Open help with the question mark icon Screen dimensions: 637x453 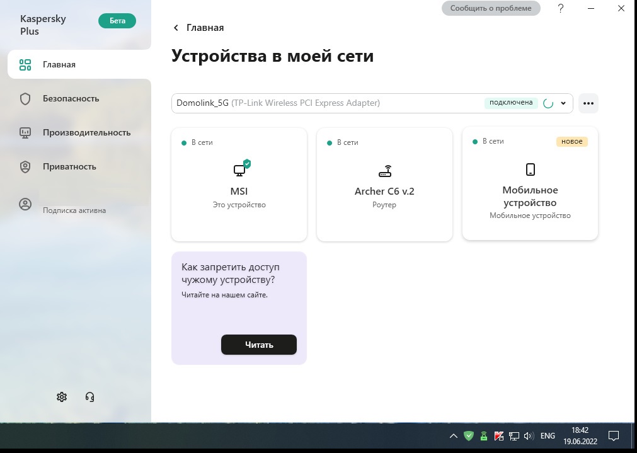pos(561,8)
